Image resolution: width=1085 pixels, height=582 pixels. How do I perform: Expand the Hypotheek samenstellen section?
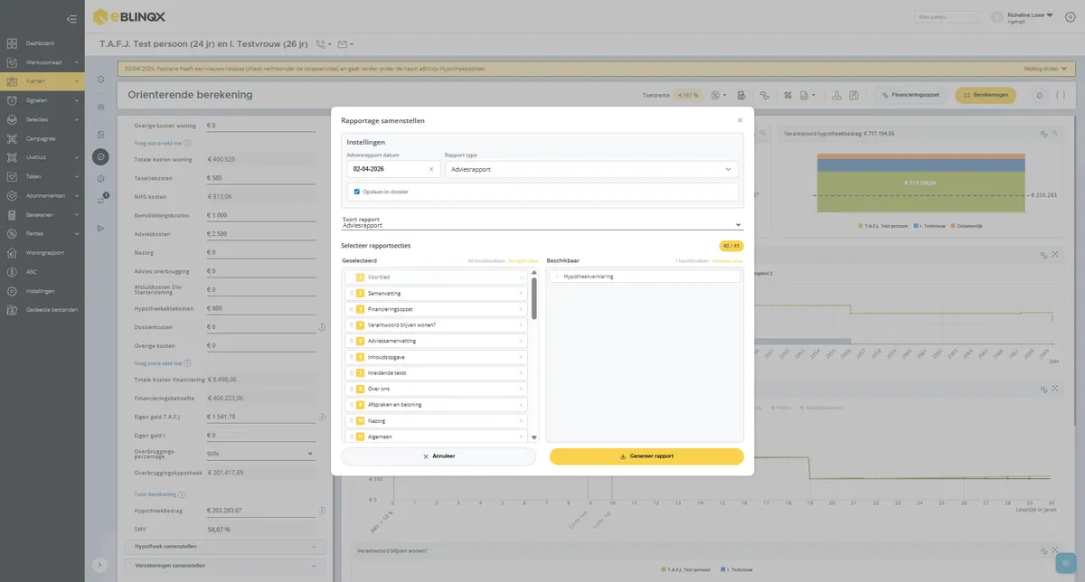click(225, 547)
